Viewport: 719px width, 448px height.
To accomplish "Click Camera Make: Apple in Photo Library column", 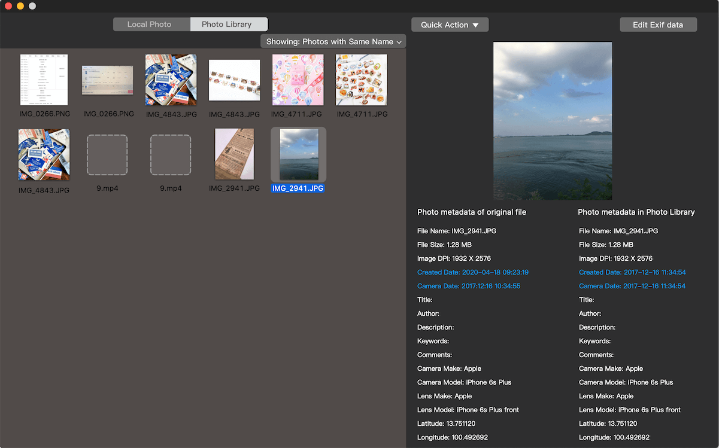I will click(x=611, y=368).
